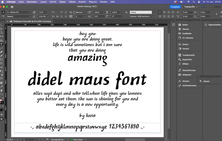Click the fill and stroke color swatch
This screenshot has width=222, height=141.
point(2,102)
